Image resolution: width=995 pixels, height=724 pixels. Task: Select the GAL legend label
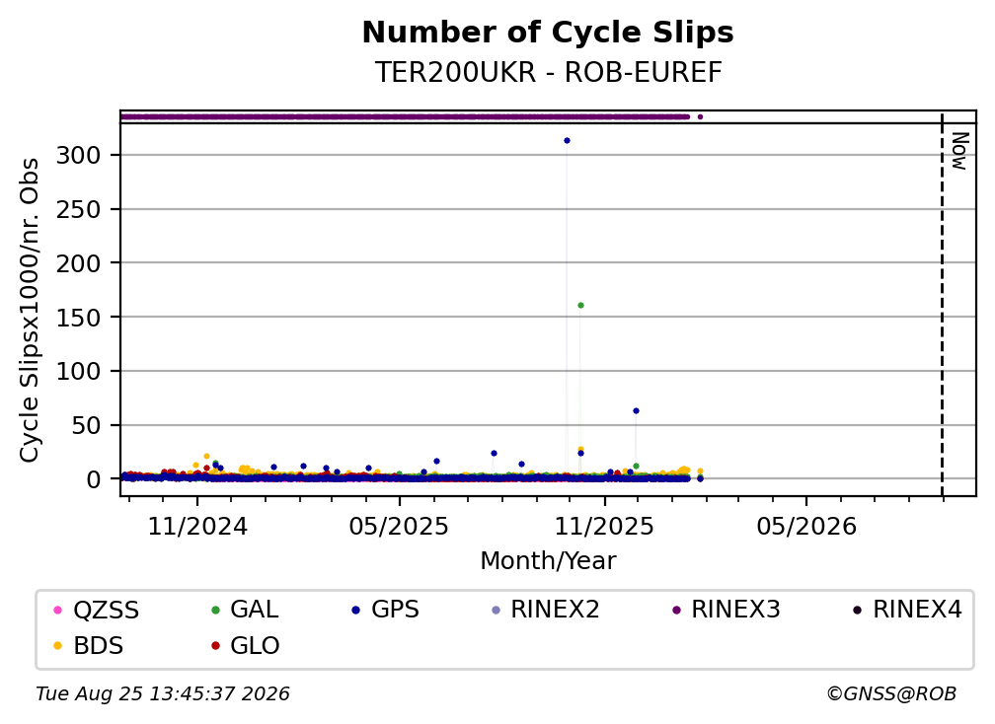(x=255, y=610)
